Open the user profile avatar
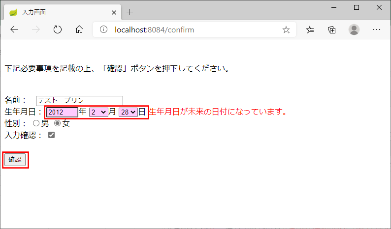This screenshot has width=391, height=229. click(354, 29)
